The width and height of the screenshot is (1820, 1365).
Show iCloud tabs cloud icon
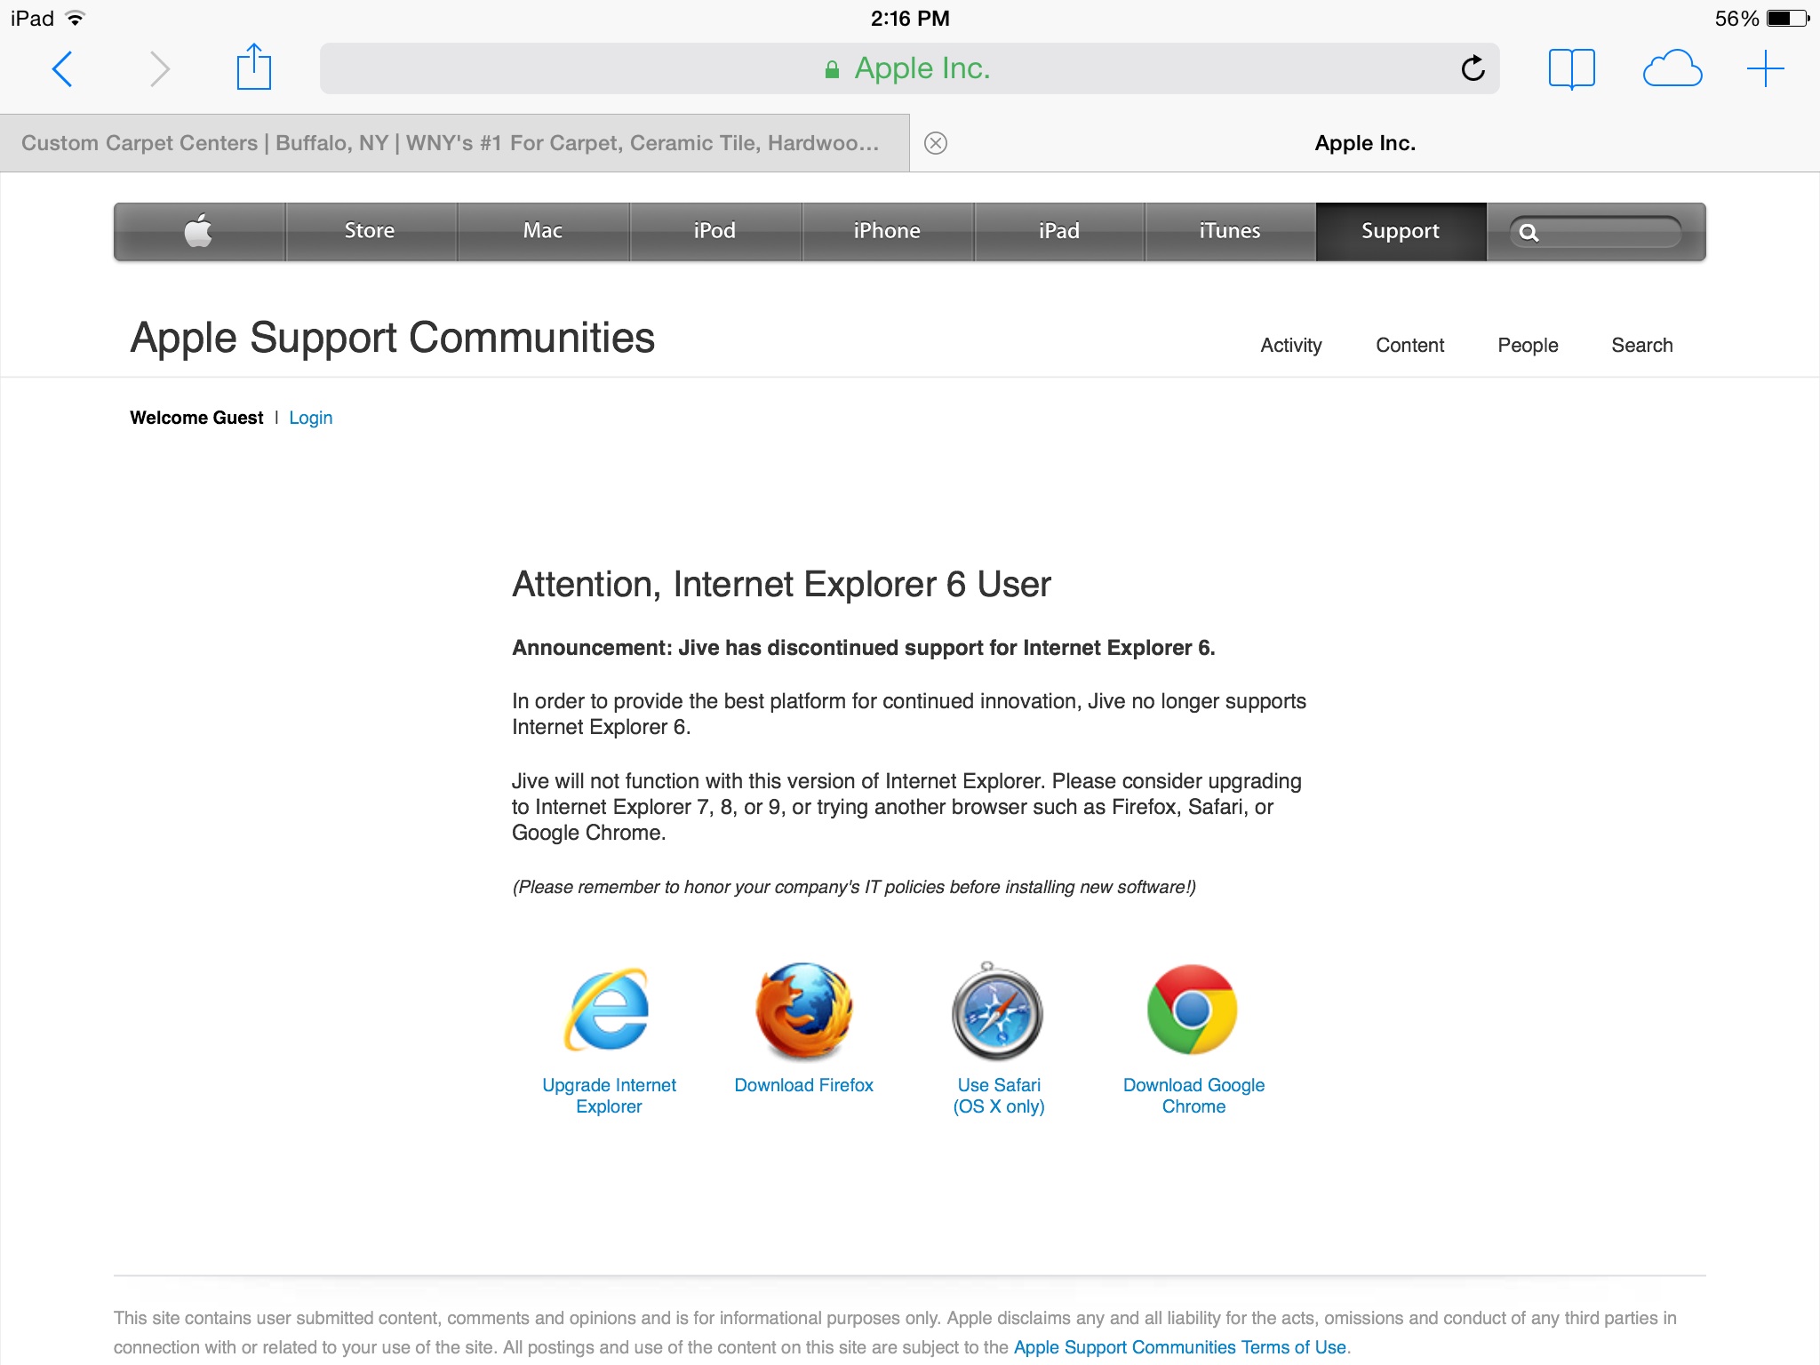coord(1672,68)
